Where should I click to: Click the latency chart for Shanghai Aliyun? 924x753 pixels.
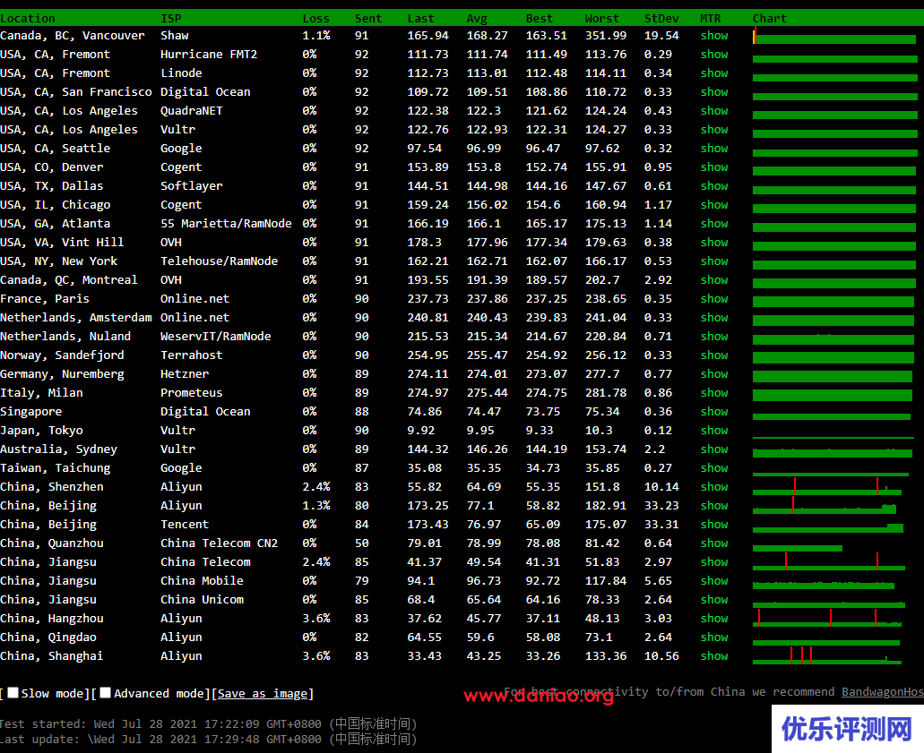827,655
